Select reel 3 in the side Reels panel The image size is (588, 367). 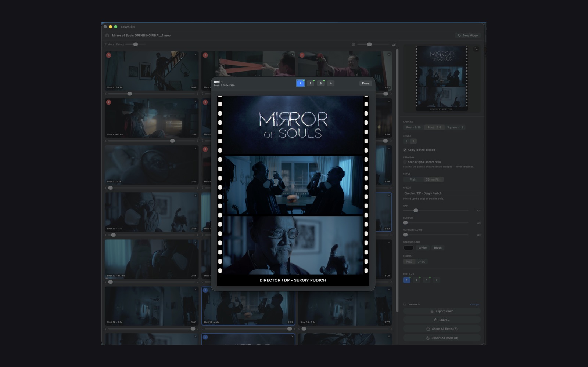point(427,280)
